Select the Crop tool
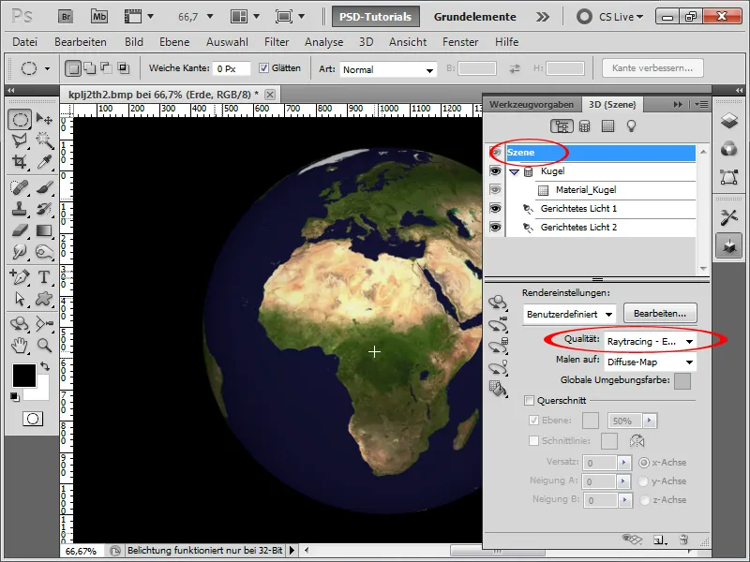The width and height of the screenshot is (750, 562). click(20, 162)
